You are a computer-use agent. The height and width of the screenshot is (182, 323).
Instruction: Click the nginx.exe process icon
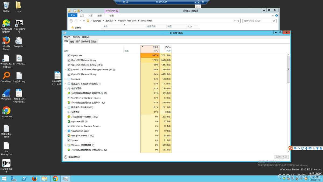(x=69, y=121)
